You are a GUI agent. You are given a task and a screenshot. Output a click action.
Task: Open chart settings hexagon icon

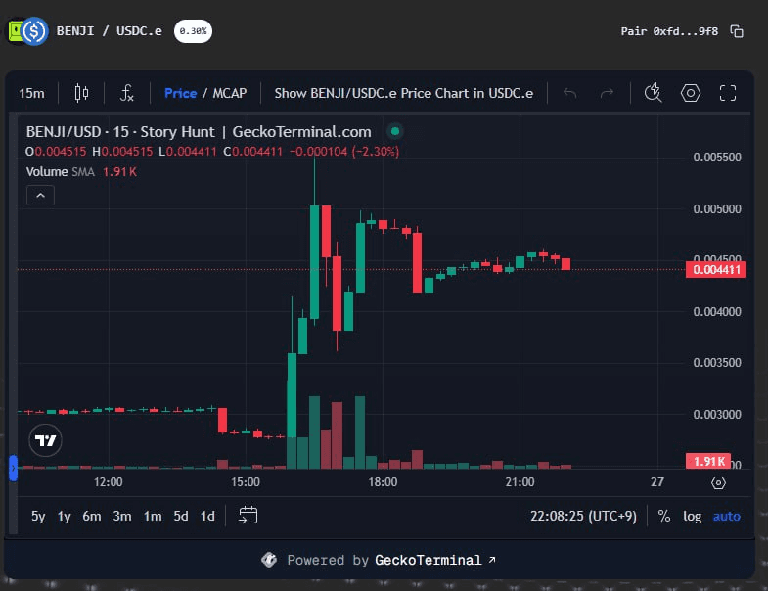[x=690, y=93]
